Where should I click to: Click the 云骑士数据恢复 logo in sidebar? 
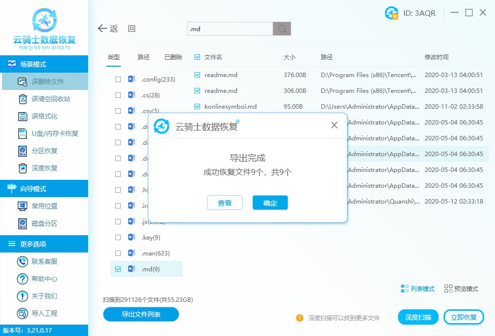coord(45,29)
